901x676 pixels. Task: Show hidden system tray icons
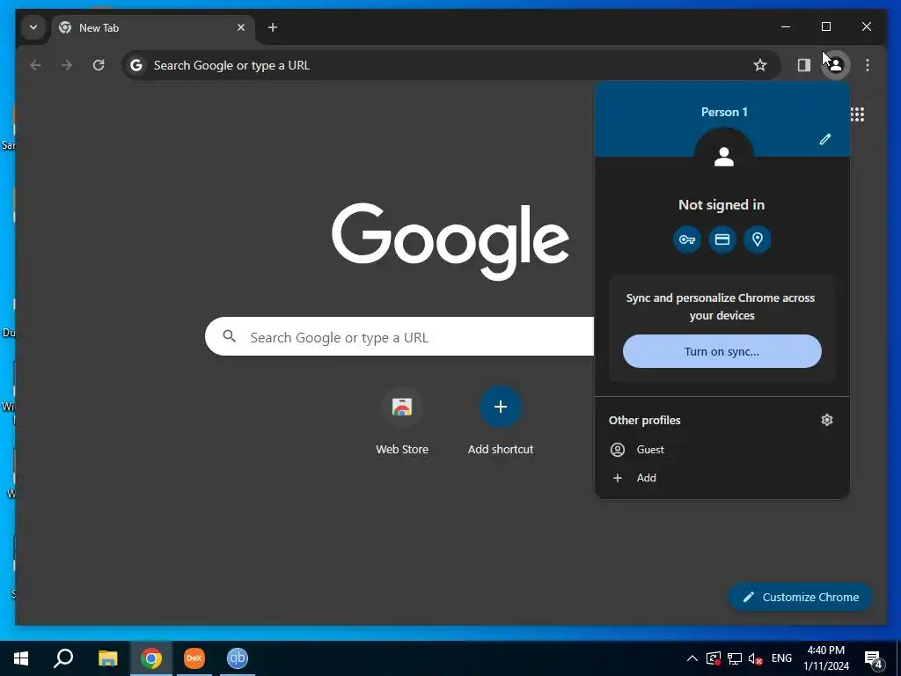(x=692, y=658)
